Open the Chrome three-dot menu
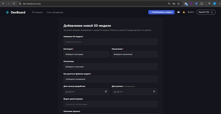 pos(220,4)
